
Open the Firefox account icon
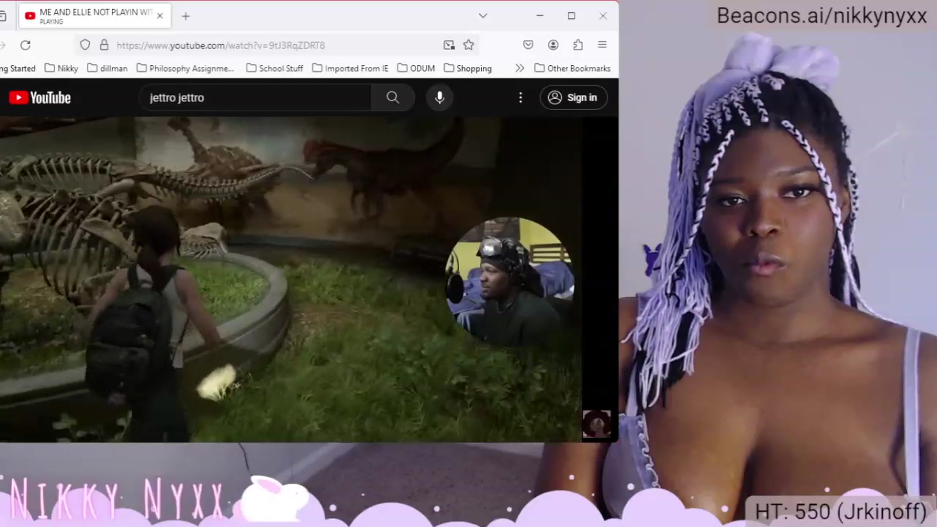pos(553,45)
